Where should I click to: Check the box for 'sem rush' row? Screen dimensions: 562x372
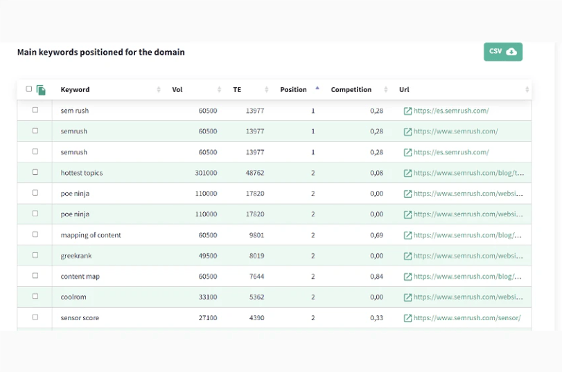click(35, 110)
